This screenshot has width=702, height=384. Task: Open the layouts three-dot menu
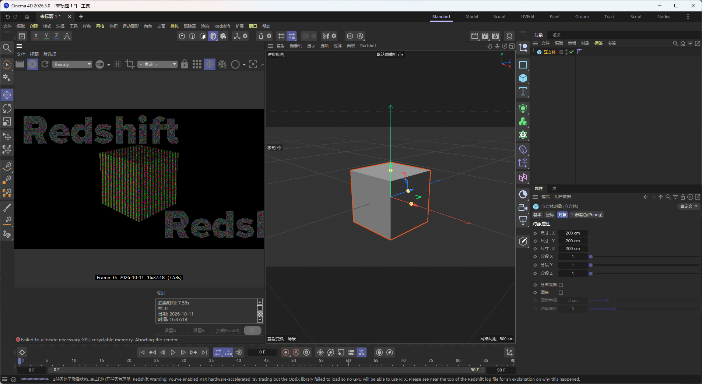688,17
